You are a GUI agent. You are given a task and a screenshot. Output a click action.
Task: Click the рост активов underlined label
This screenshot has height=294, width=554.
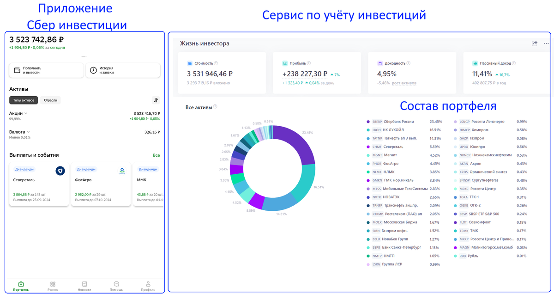click(x=403, y=83)
